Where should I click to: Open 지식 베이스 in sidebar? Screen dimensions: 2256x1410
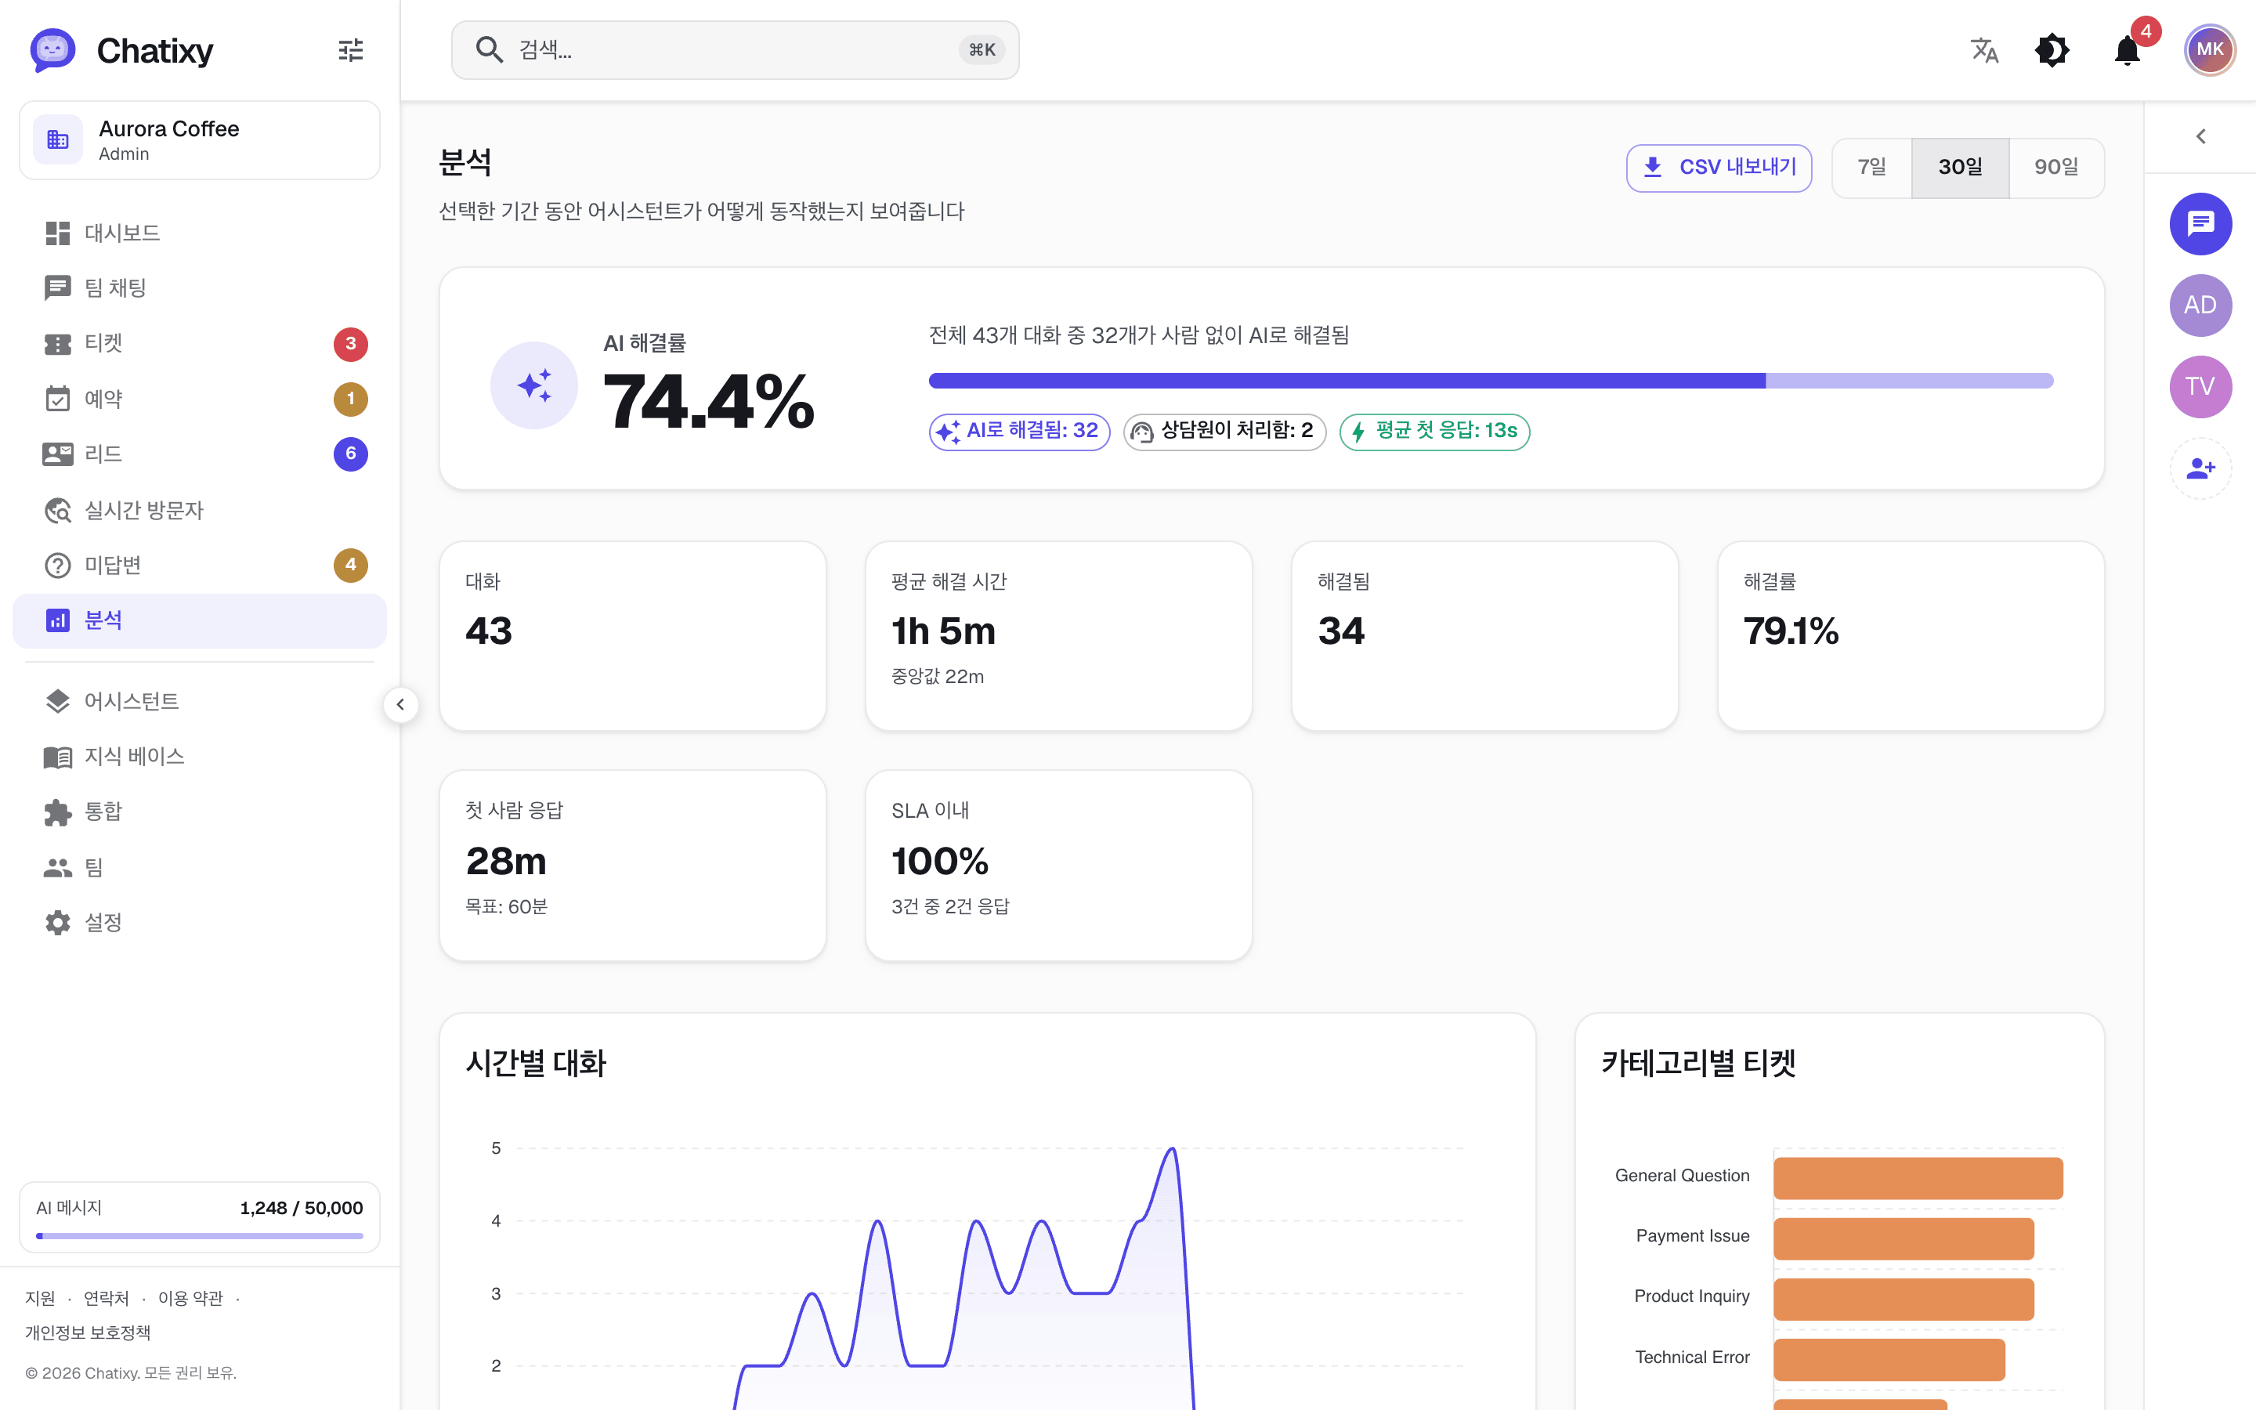point(200,756)
